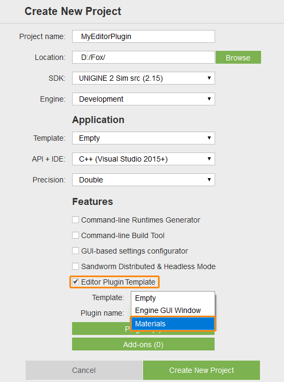Click Create New Project button
284x382 pixels.
(202, 370)
